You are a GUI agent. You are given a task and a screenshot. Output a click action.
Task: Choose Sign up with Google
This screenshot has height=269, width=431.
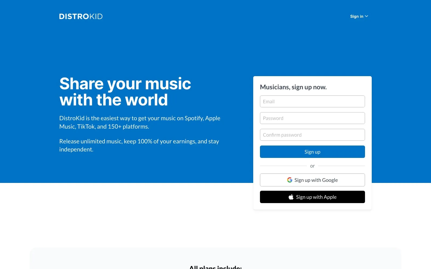click(312, 180)
